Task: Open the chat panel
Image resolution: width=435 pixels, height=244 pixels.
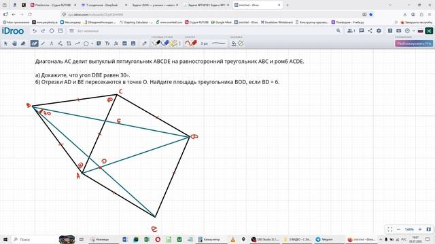Action: click(x=362, y=30)
